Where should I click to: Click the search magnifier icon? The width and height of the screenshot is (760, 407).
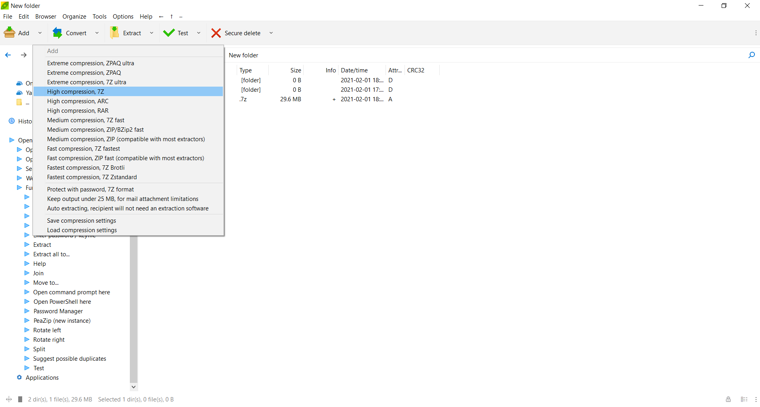pos(751,55)
